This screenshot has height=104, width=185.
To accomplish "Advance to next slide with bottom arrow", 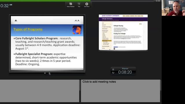I will [x=49, y=73].
